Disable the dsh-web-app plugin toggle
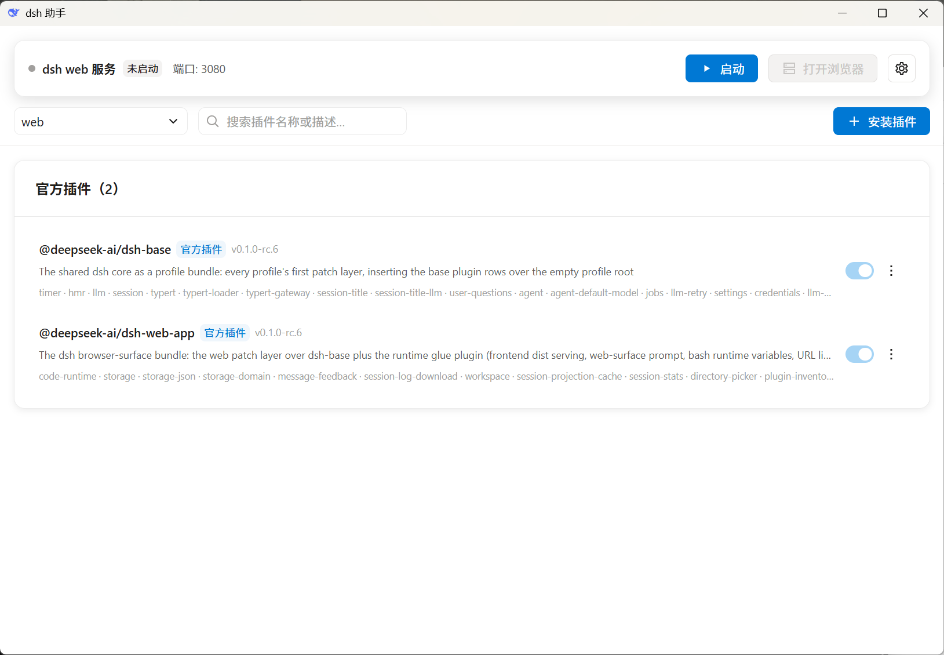 pos(859,354)
